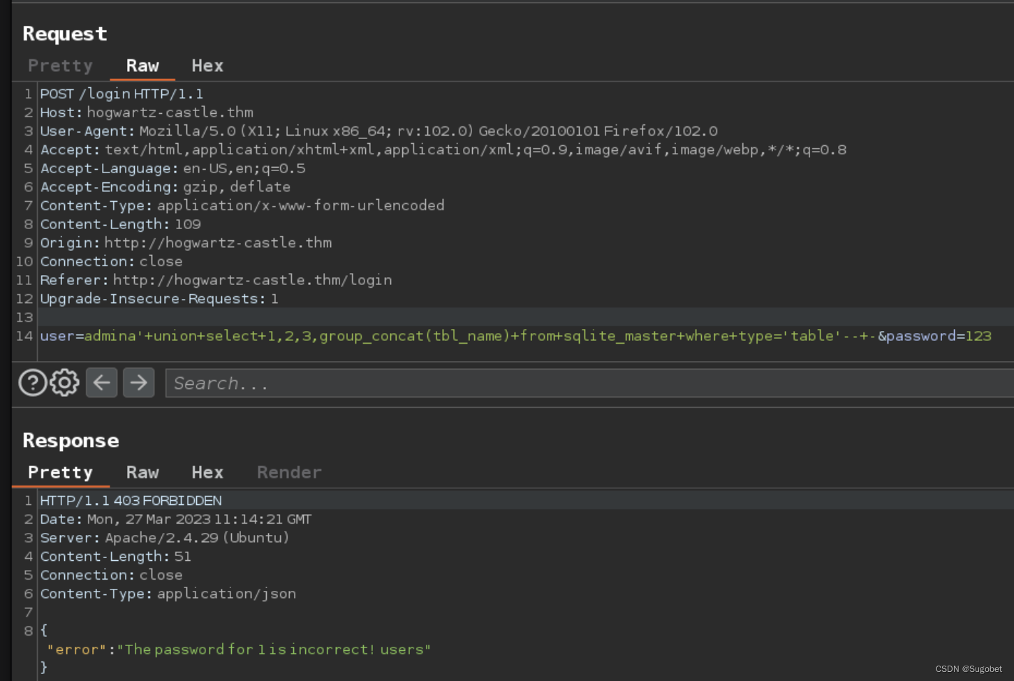
Task: Go to previous search match arrow
Action: pyautogui.click(x=102, y=383)
